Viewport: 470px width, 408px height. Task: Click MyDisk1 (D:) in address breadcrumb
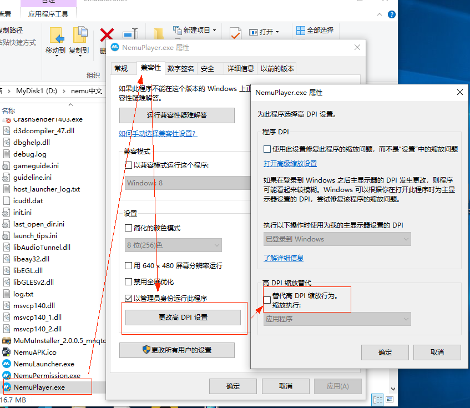(x=37, y=91)
